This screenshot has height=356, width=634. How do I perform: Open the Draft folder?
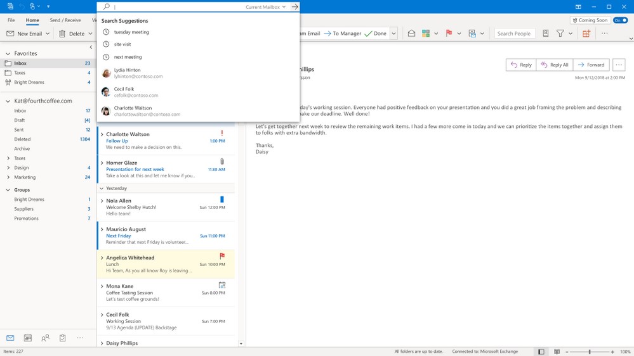pos(48,120)
